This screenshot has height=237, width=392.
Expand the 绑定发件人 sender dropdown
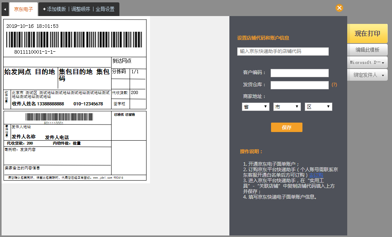click(367, 75)
